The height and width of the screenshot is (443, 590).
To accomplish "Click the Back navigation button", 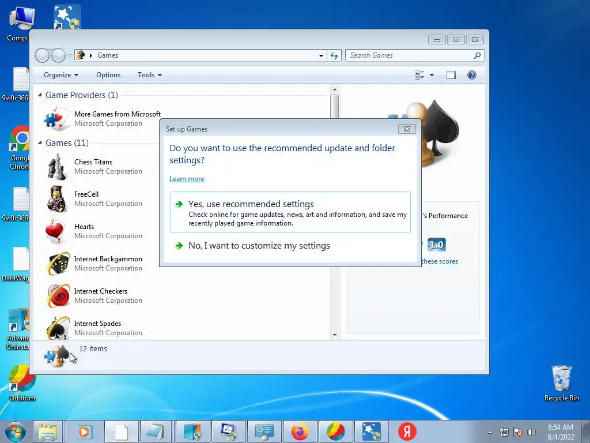I will (x=42, y=55).
